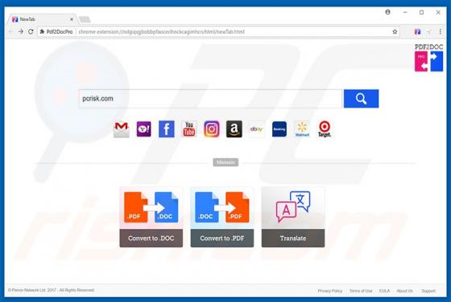Open a new tab button
This screenshot has width=451, height=302.
[x=85, y=19]
